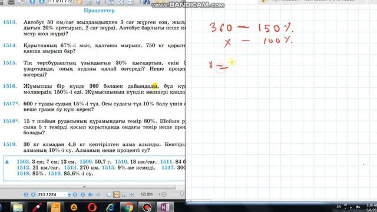Click the next view right arrow
The width and height of the screenshot is (377, 212).
pos(98,194)
